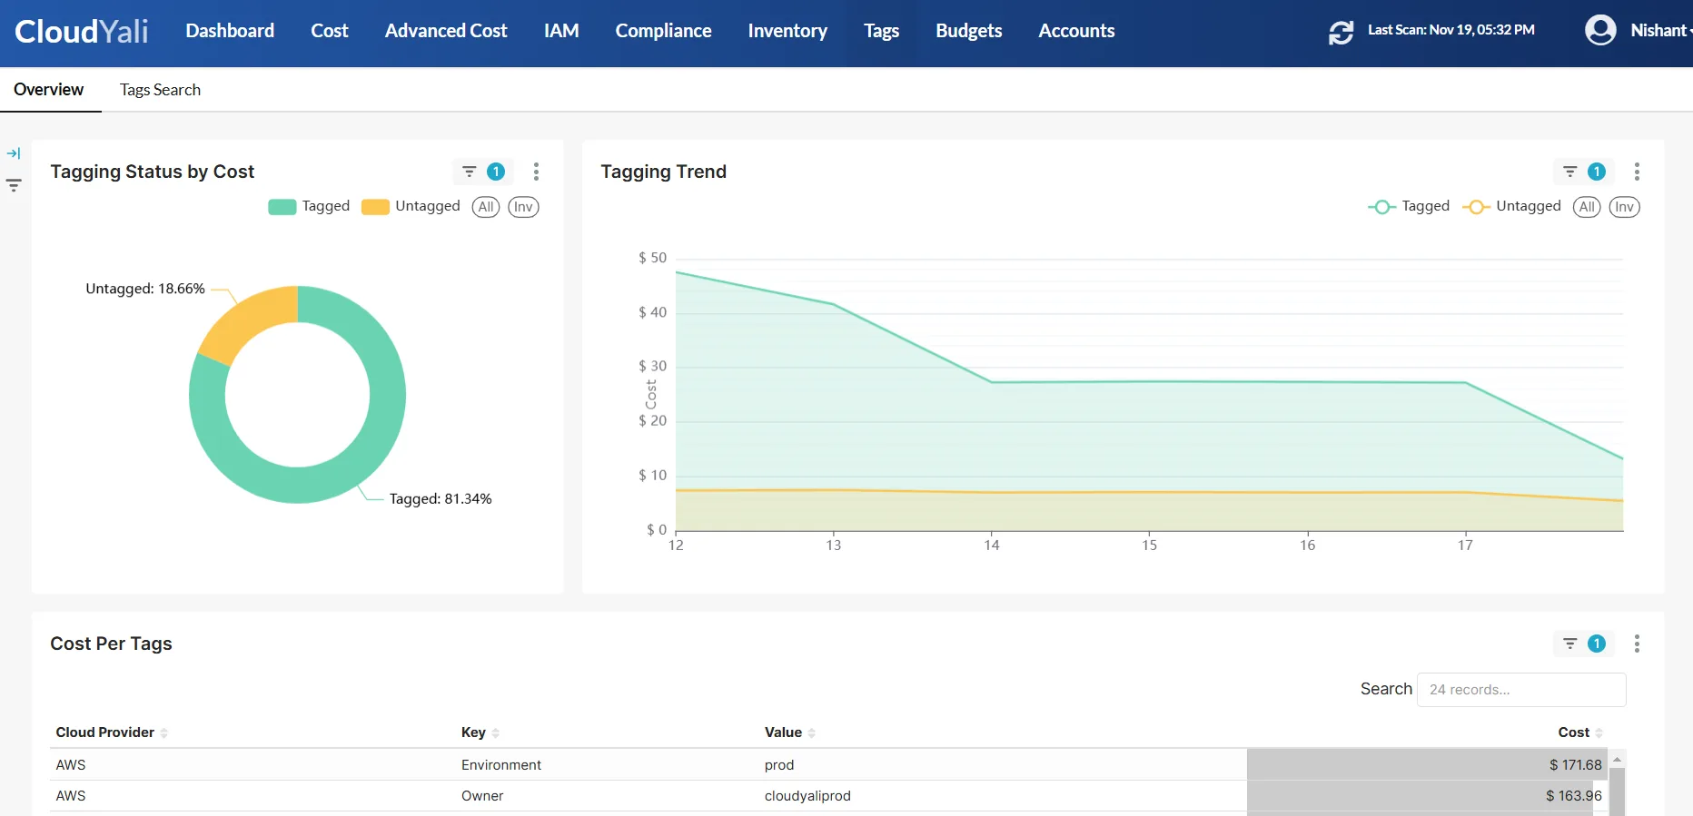Toggle Untagged line in the Tagging Trend legend
The width and height of the screenshot is (1693, 816).
[x=1511, y=206]
